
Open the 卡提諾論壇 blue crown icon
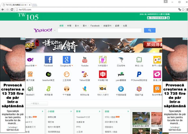click(x=121, y=89)
